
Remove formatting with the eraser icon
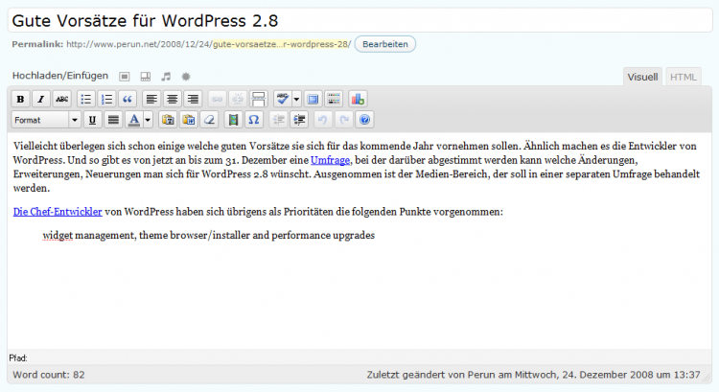point(210,120)
